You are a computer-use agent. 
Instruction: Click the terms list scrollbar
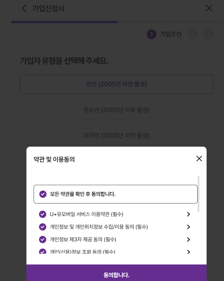click(198, 194)
